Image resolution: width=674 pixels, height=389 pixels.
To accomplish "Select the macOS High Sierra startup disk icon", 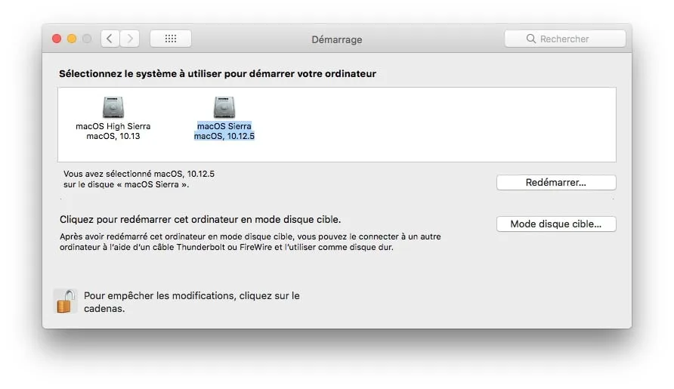I will (x=113, y=107).
